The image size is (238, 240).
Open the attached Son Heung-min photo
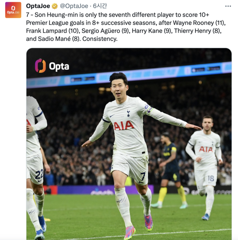tap(129, 144)
